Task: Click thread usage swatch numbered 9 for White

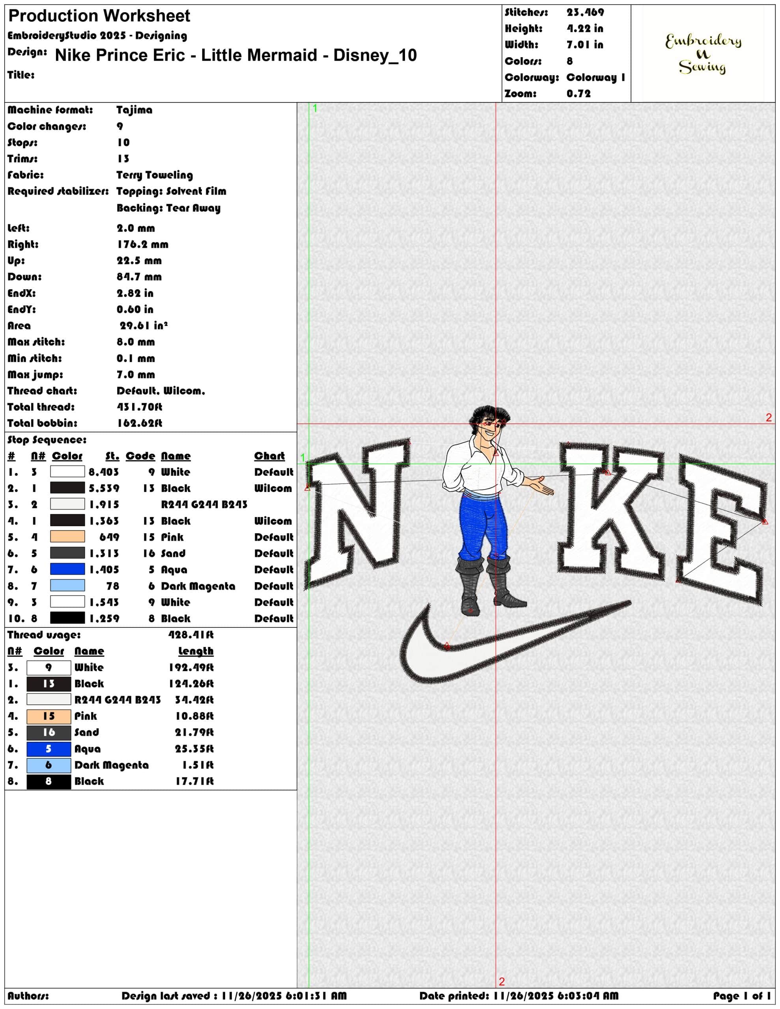Action: point(49,668)
